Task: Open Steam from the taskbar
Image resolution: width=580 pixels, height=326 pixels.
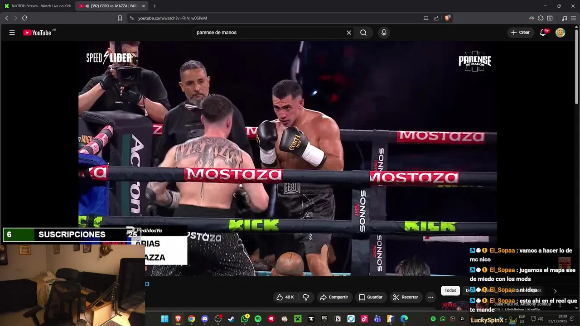Action: [231, 319]
